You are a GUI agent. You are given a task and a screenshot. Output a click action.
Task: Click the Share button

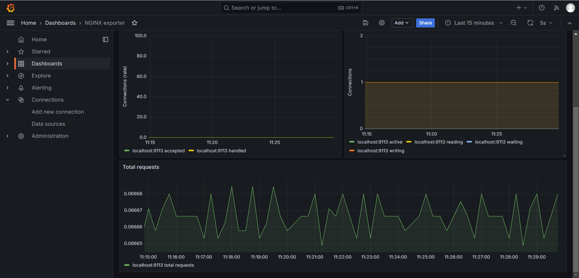[x=425, y=23]
